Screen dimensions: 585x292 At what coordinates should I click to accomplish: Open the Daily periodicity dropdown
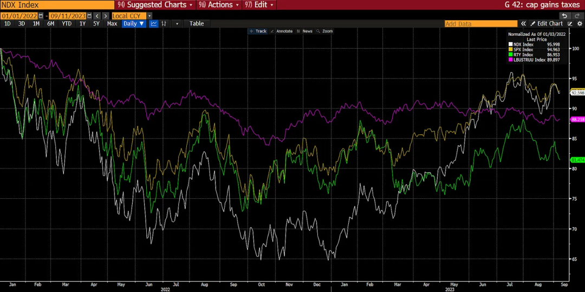(x=133, y=24)
